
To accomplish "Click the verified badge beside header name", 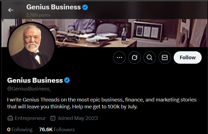I will (85, 7).
